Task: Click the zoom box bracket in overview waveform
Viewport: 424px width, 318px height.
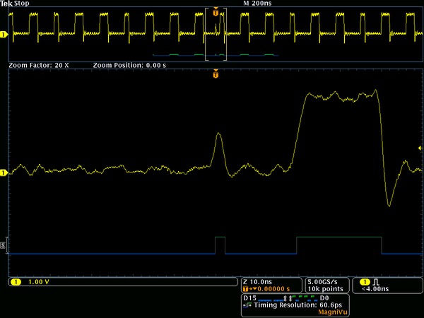Action: point(216,35)
